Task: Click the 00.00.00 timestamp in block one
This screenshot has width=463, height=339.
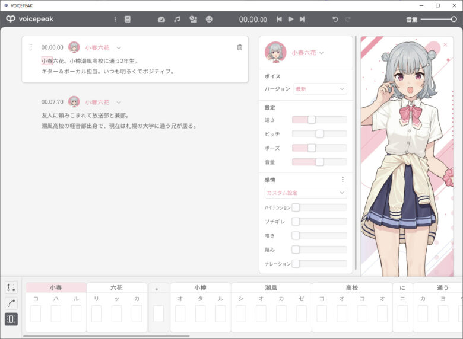Action: coord(52,47)
